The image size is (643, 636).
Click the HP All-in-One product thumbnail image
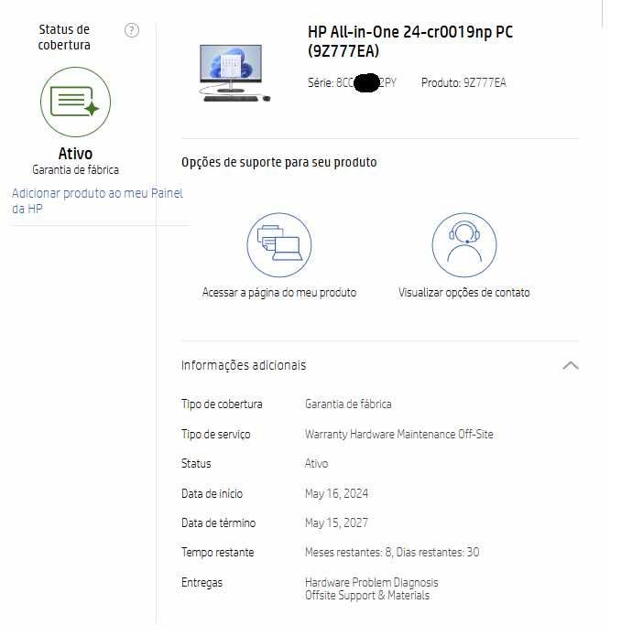pyautogui.click(x=234, y=73)
